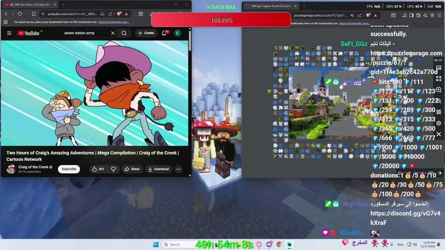Open a new tab in the puzzle window

coord(304,6)
